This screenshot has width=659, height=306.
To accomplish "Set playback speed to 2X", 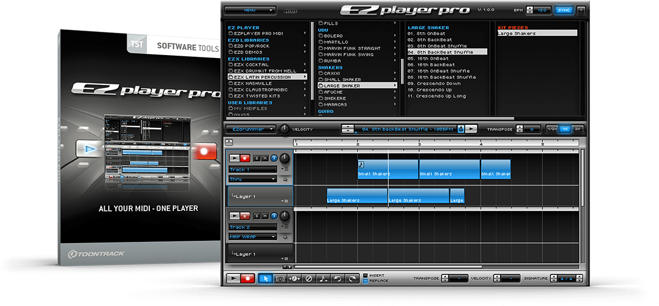I will coord(577,129).
